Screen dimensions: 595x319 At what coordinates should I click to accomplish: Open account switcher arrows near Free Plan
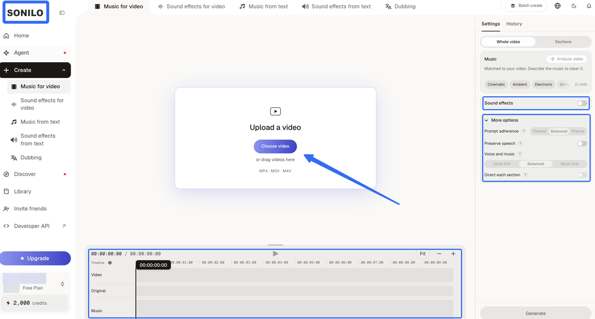(62, 284)
